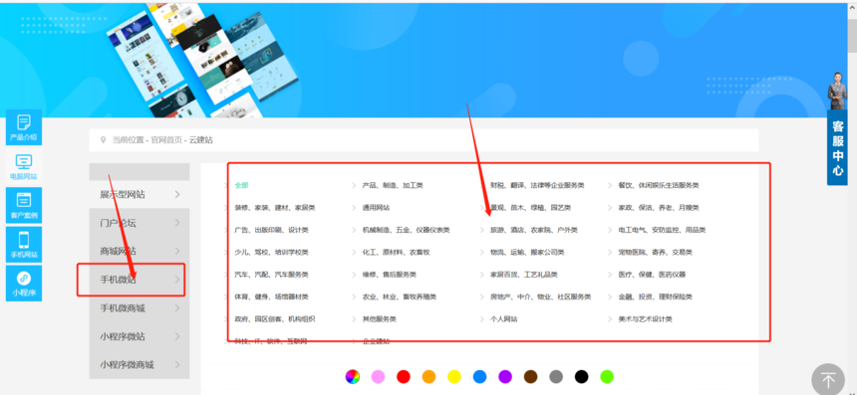Pick the blue color swatch
This screenshot has width=857, height=395.
[x=479, y=376]
